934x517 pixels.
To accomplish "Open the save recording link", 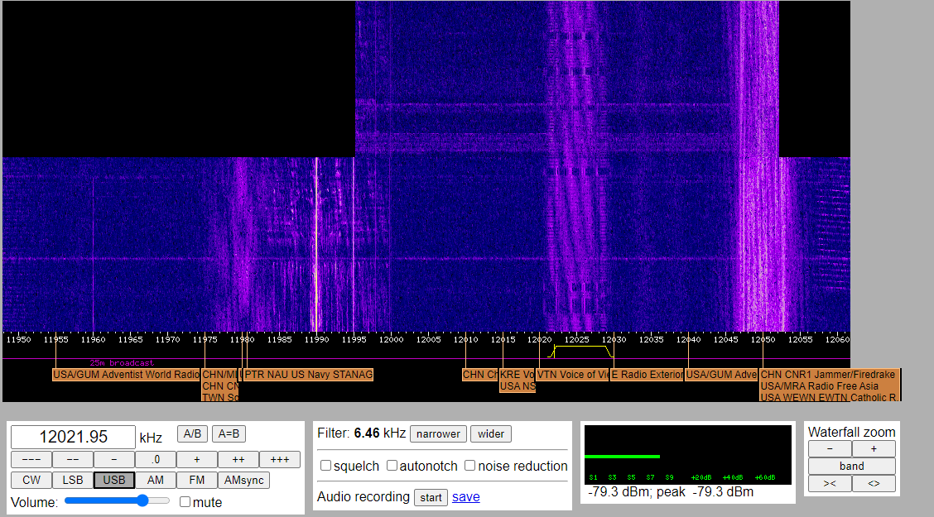I will click(x=466, y=497).
